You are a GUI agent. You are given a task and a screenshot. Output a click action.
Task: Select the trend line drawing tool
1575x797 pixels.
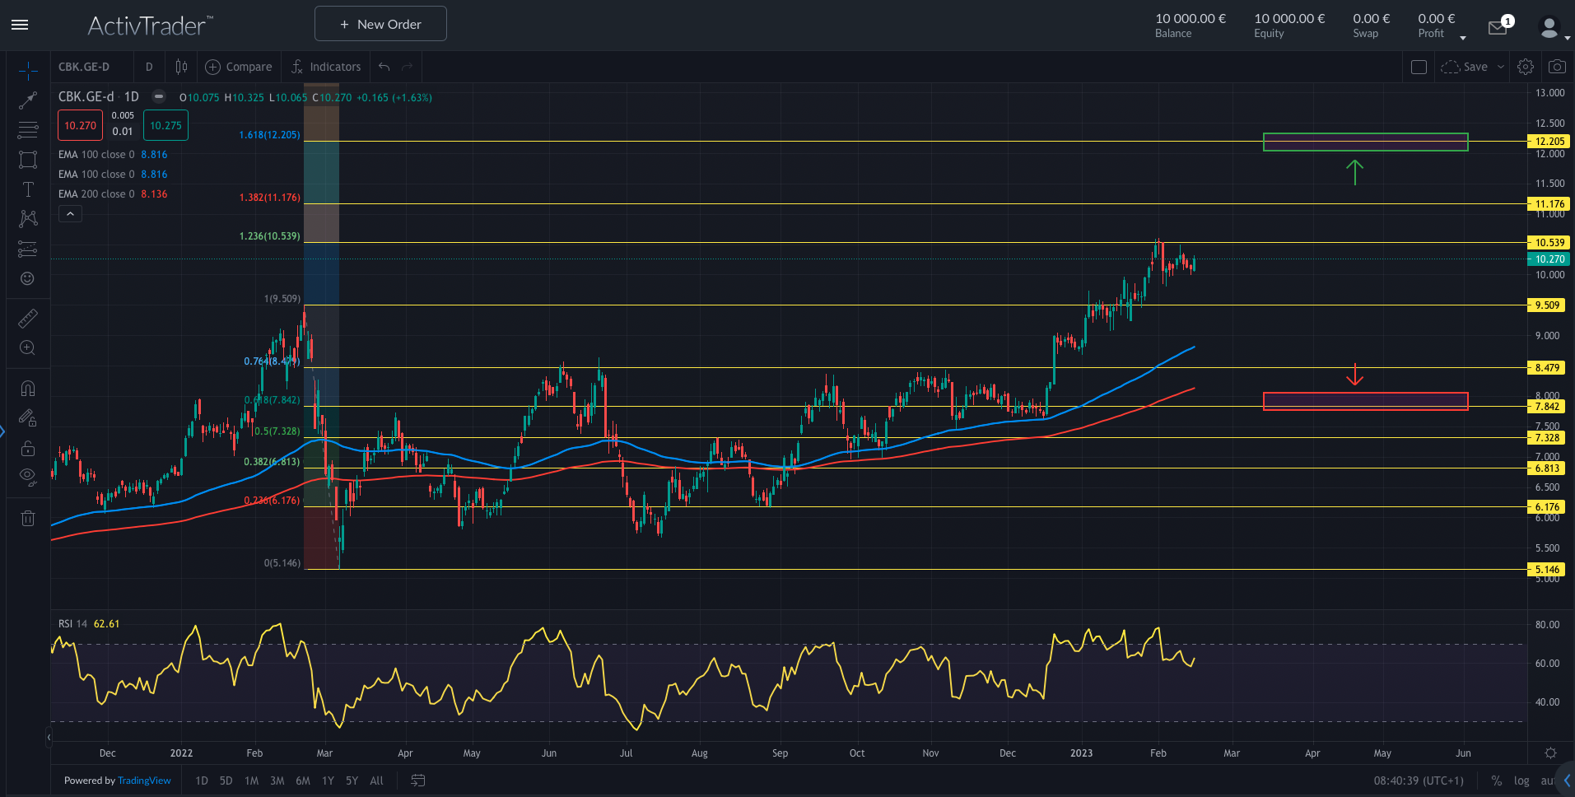[28, 100]
